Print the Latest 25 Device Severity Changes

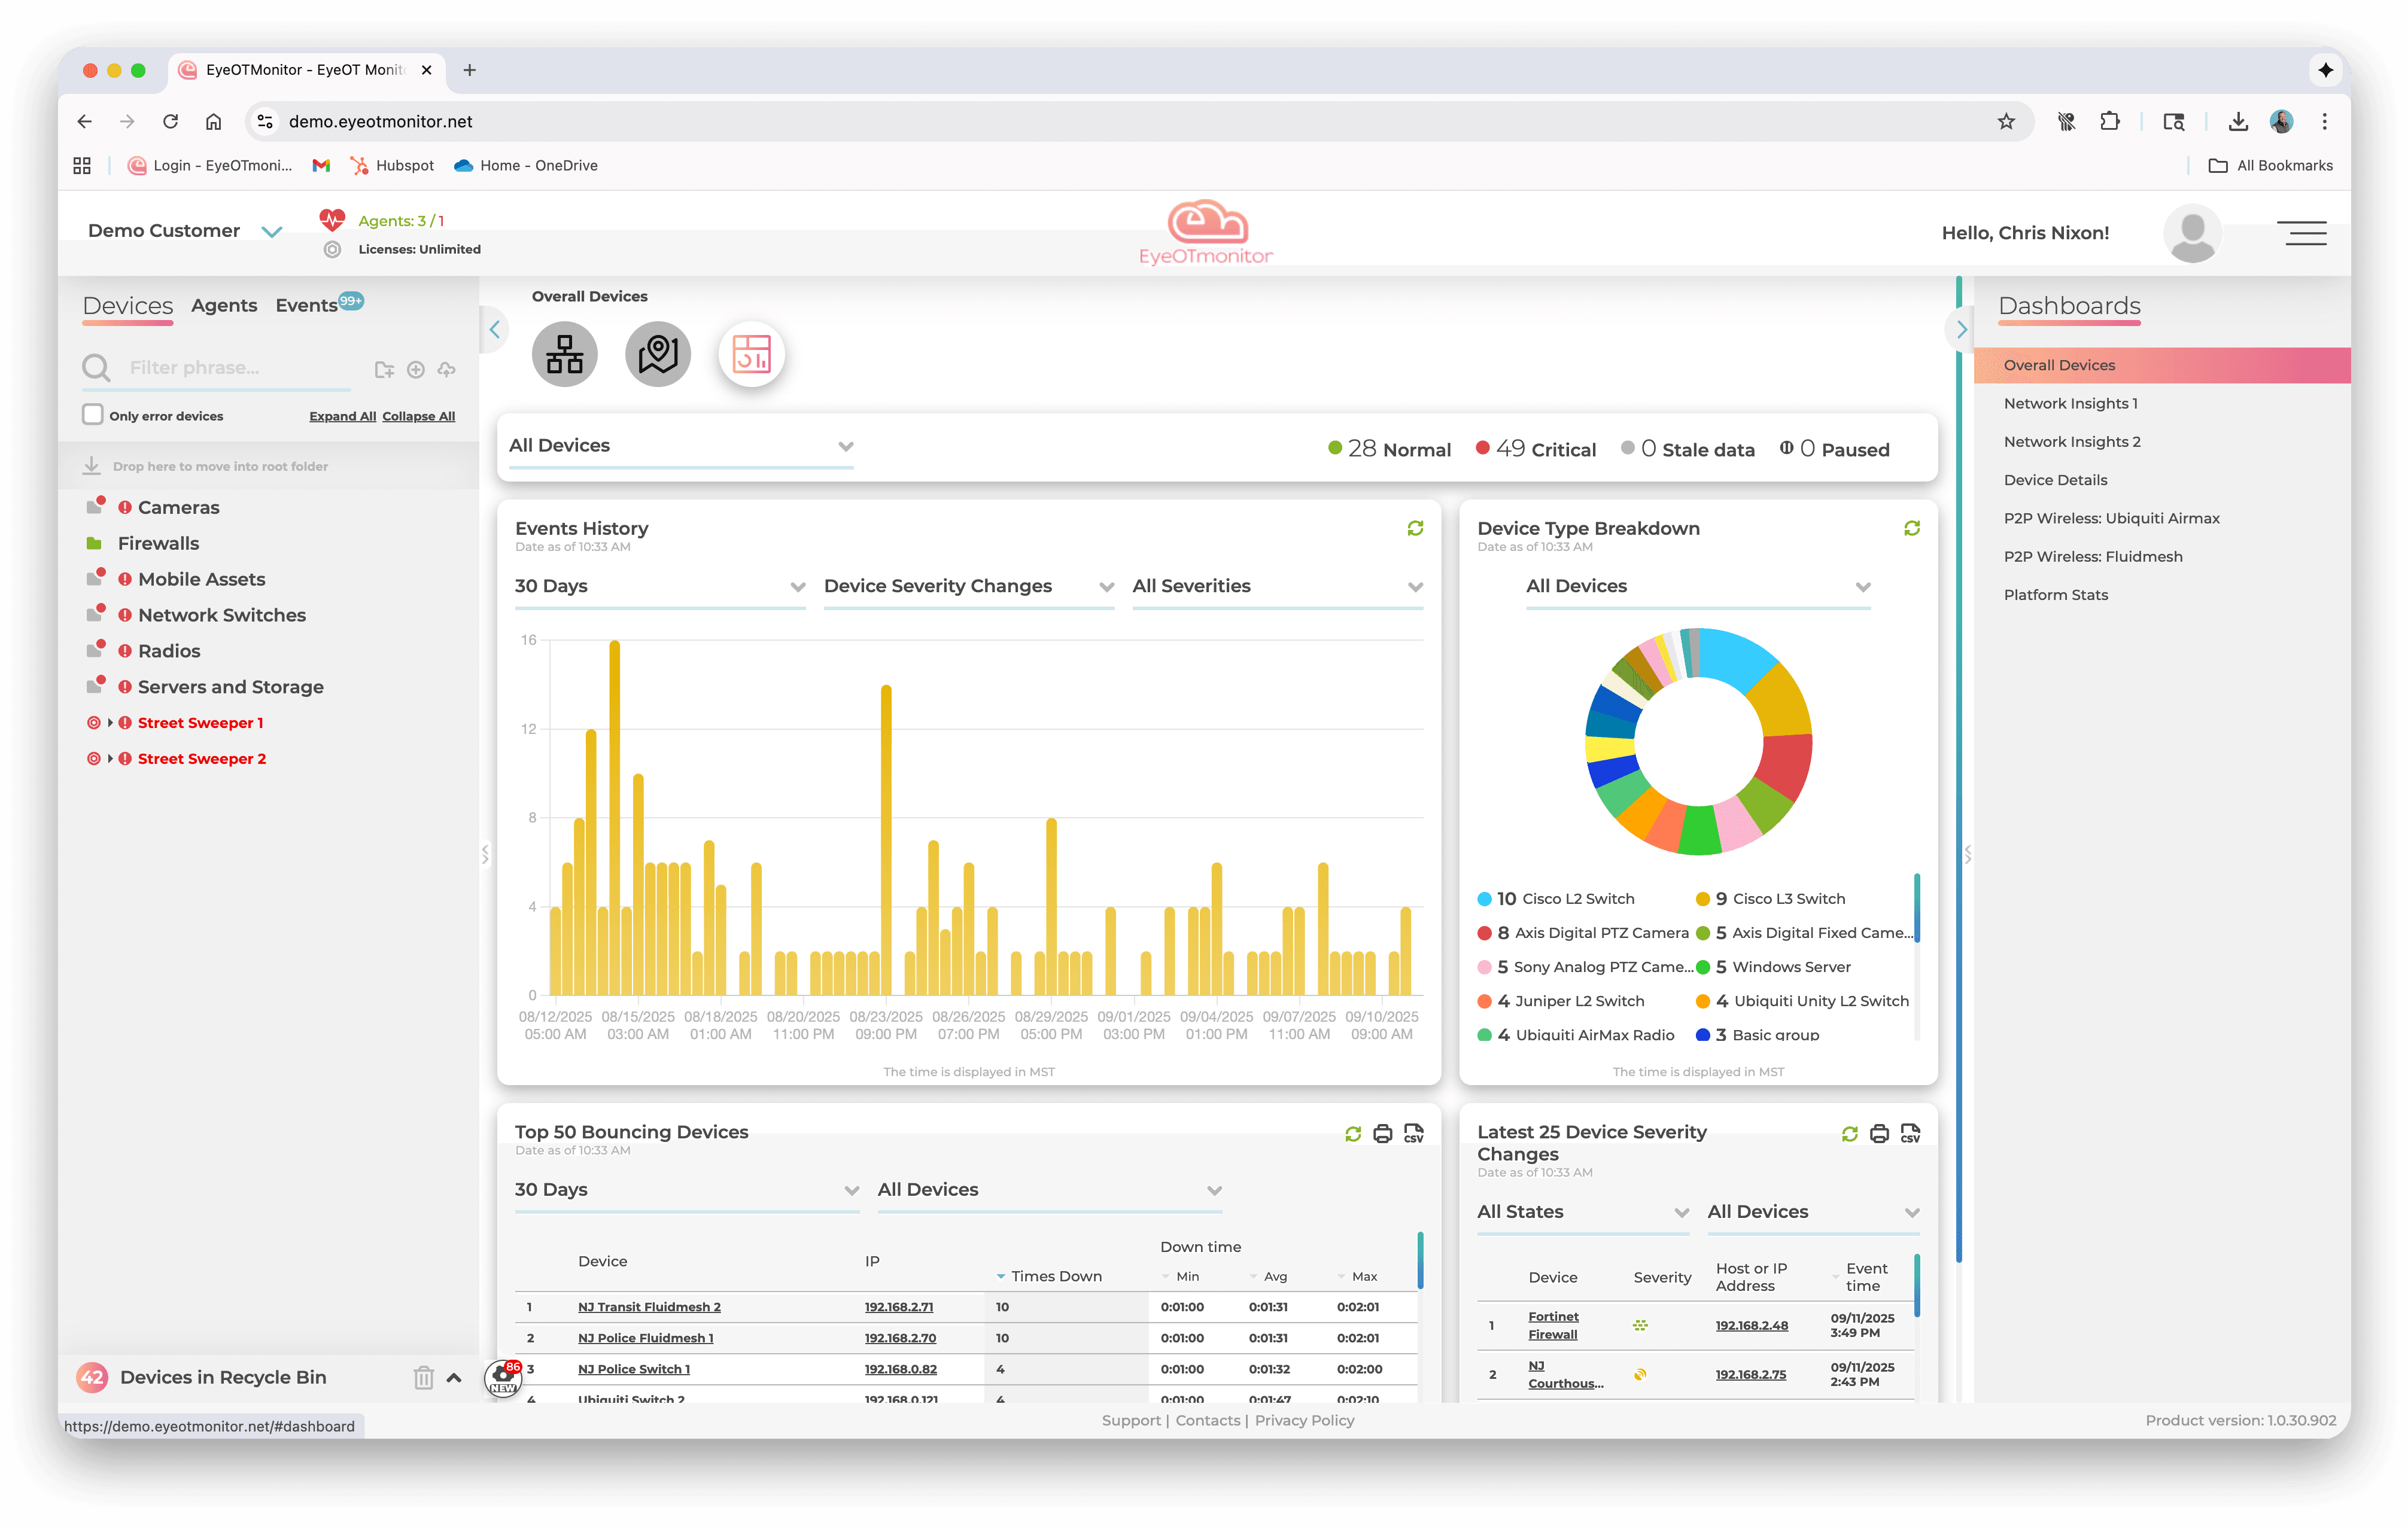1879,1133
